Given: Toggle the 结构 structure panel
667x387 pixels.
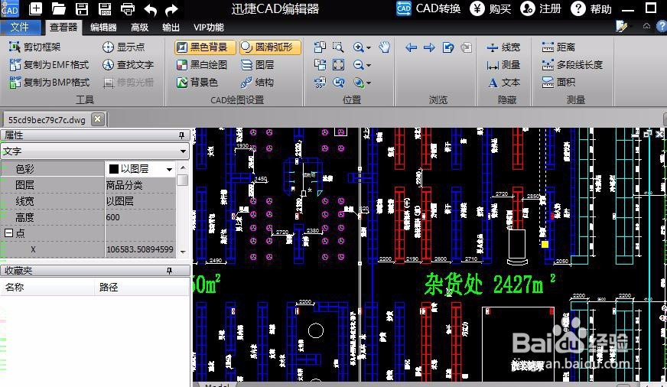Looking at the screenshot, I should click(x=257, y=82).
